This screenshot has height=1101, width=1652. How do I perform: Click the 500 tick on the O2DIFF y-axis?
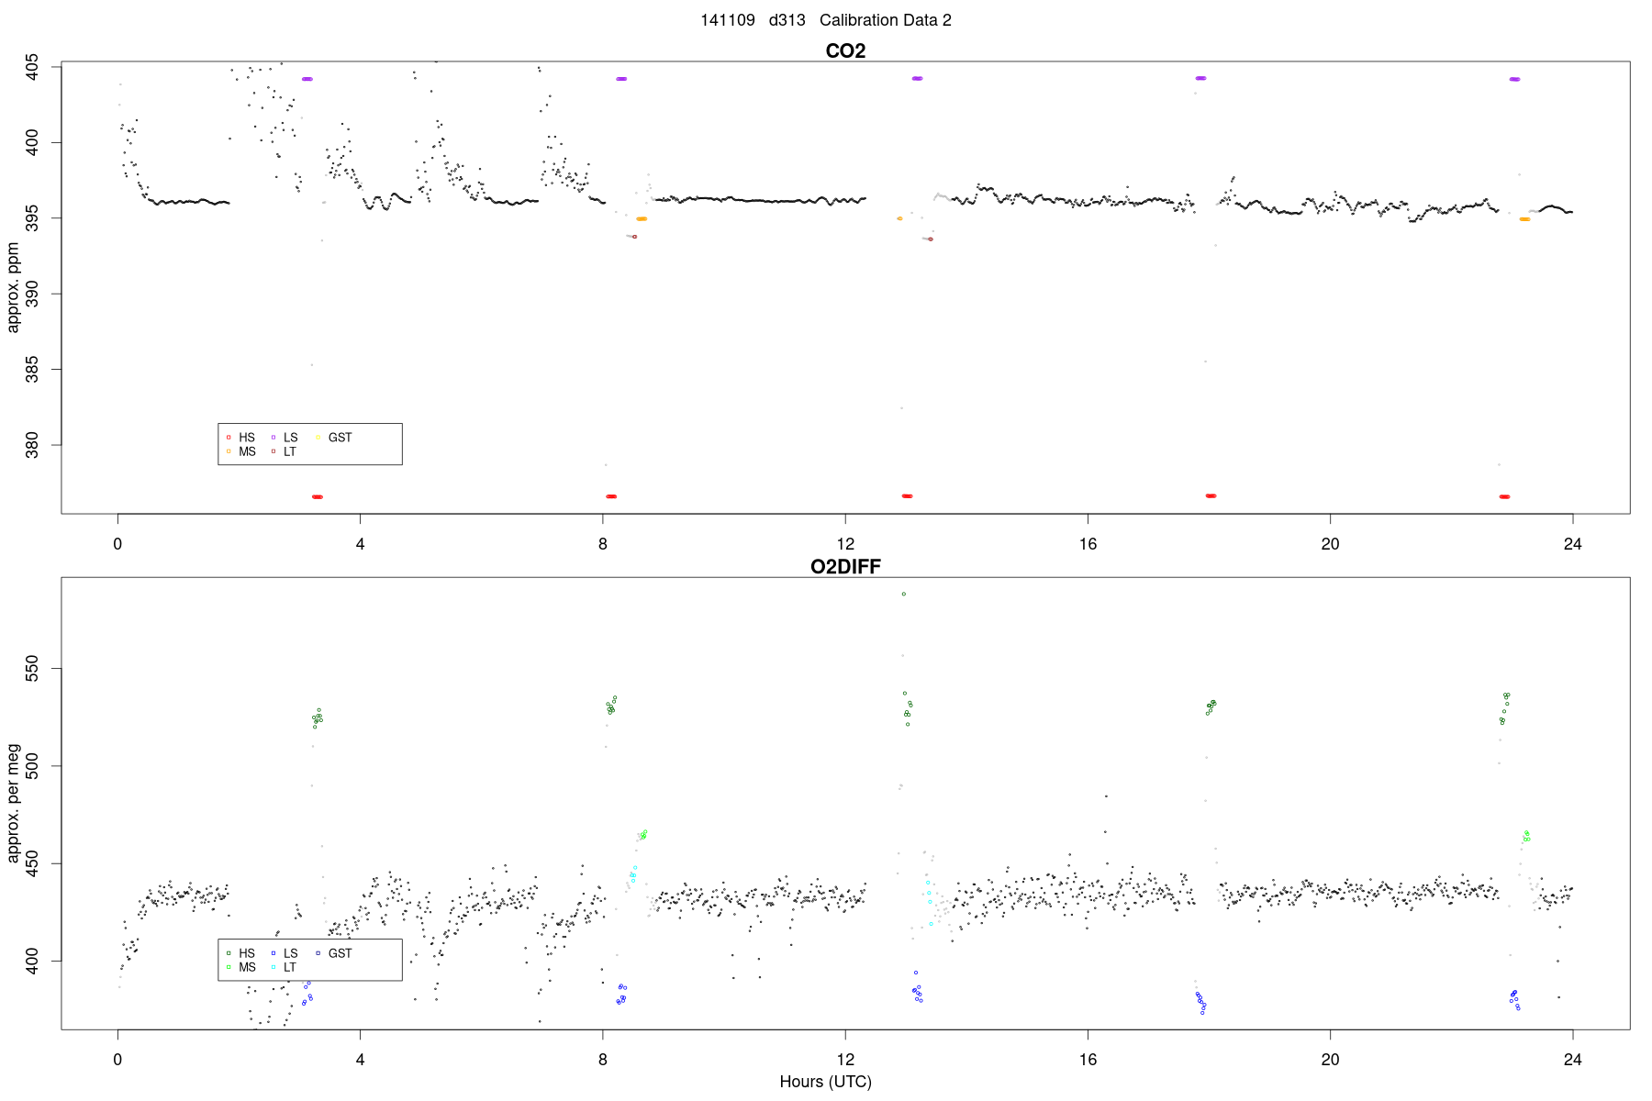(32, 766)
